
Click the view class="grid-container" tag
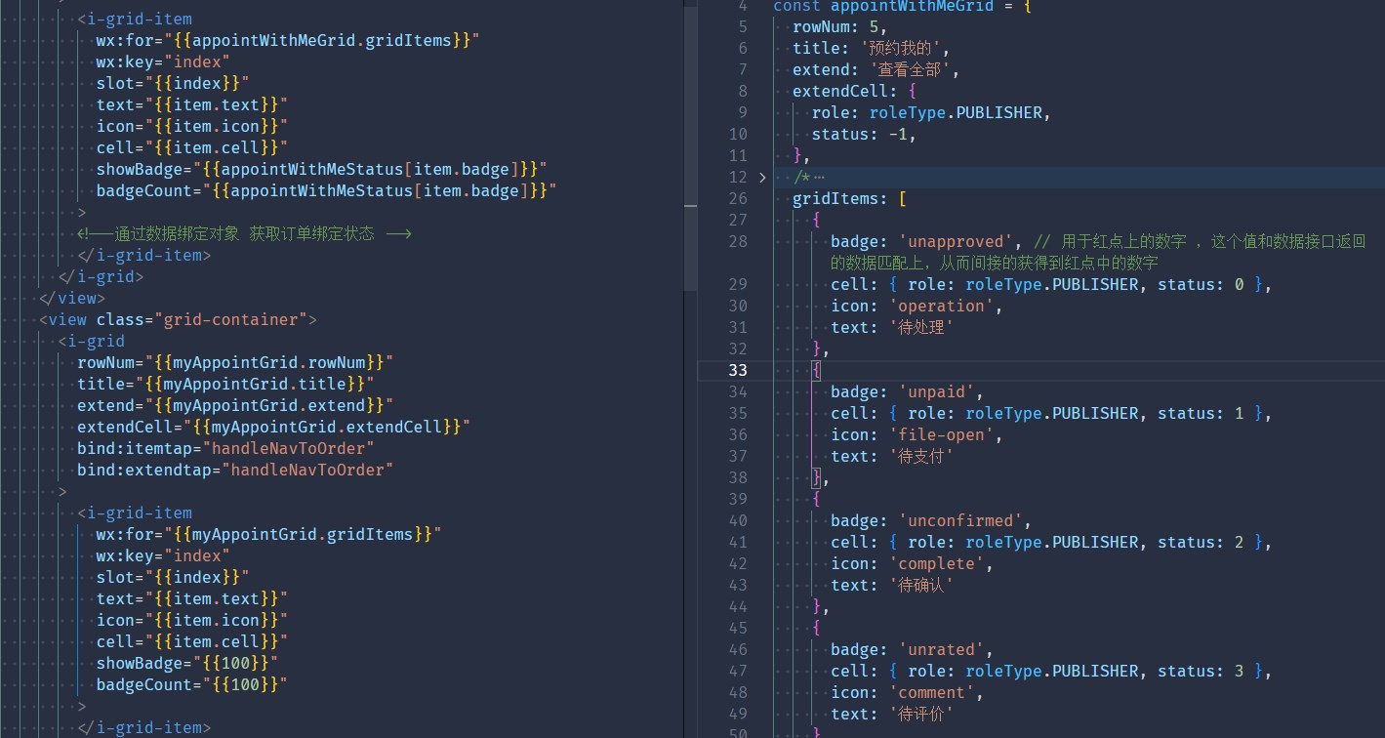pos(178,319)
